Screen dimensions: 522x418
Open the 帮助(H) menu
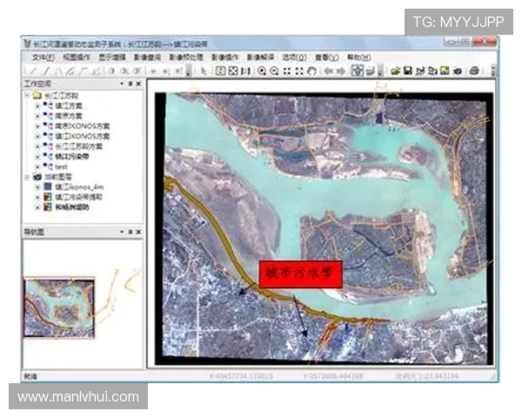tap(358, 57)
